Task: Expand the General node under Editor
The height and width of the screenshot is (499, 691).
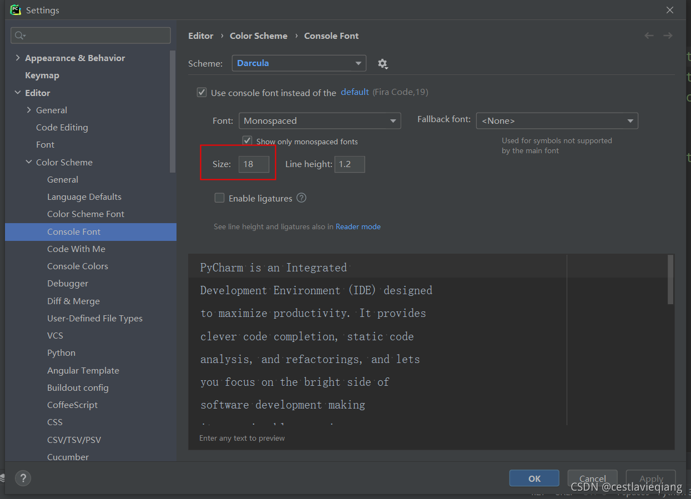Action: (x=29, y=110)
